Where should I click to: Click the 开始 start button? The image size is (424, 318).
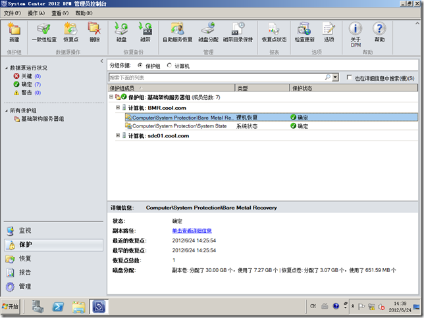pyautogui.click(x=11, y=306)
